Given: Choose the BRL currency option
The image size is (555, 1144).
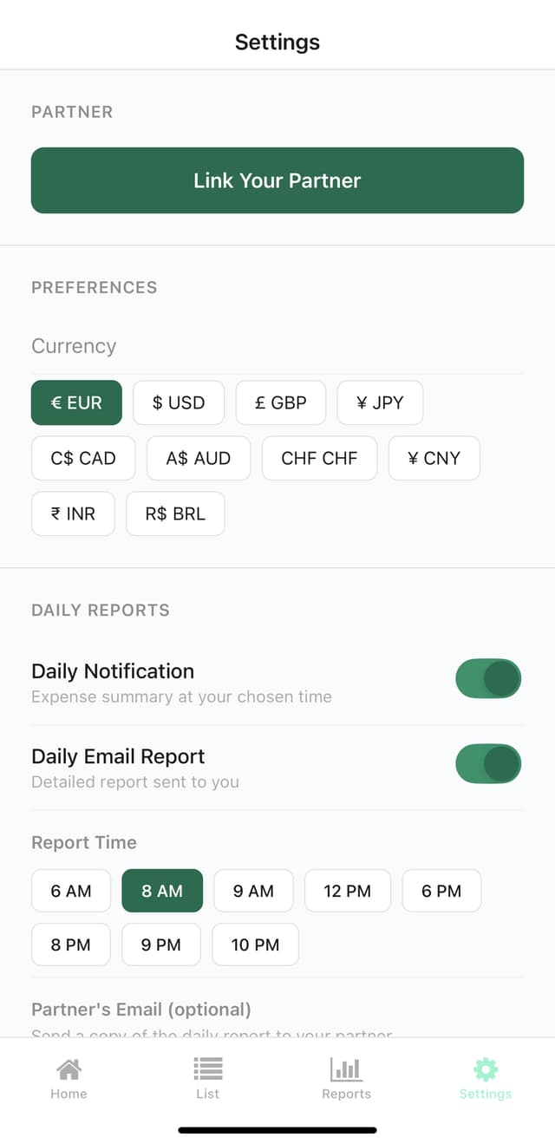Looking at the screenshot, I should pyautogui.click(x=175, y=513).
